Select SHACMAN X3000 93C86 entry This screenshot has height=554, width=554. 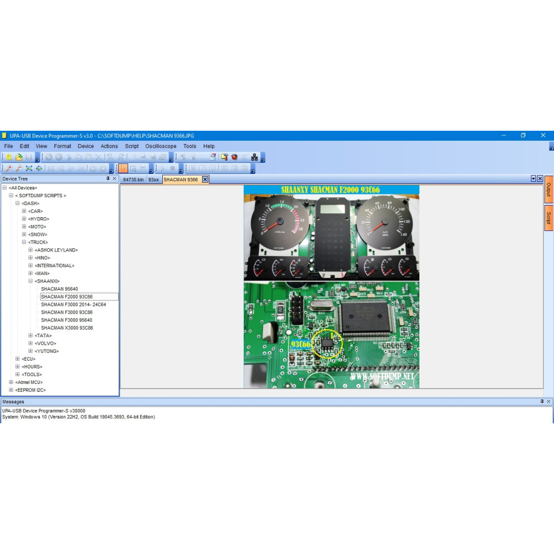[x=67, y=327]
